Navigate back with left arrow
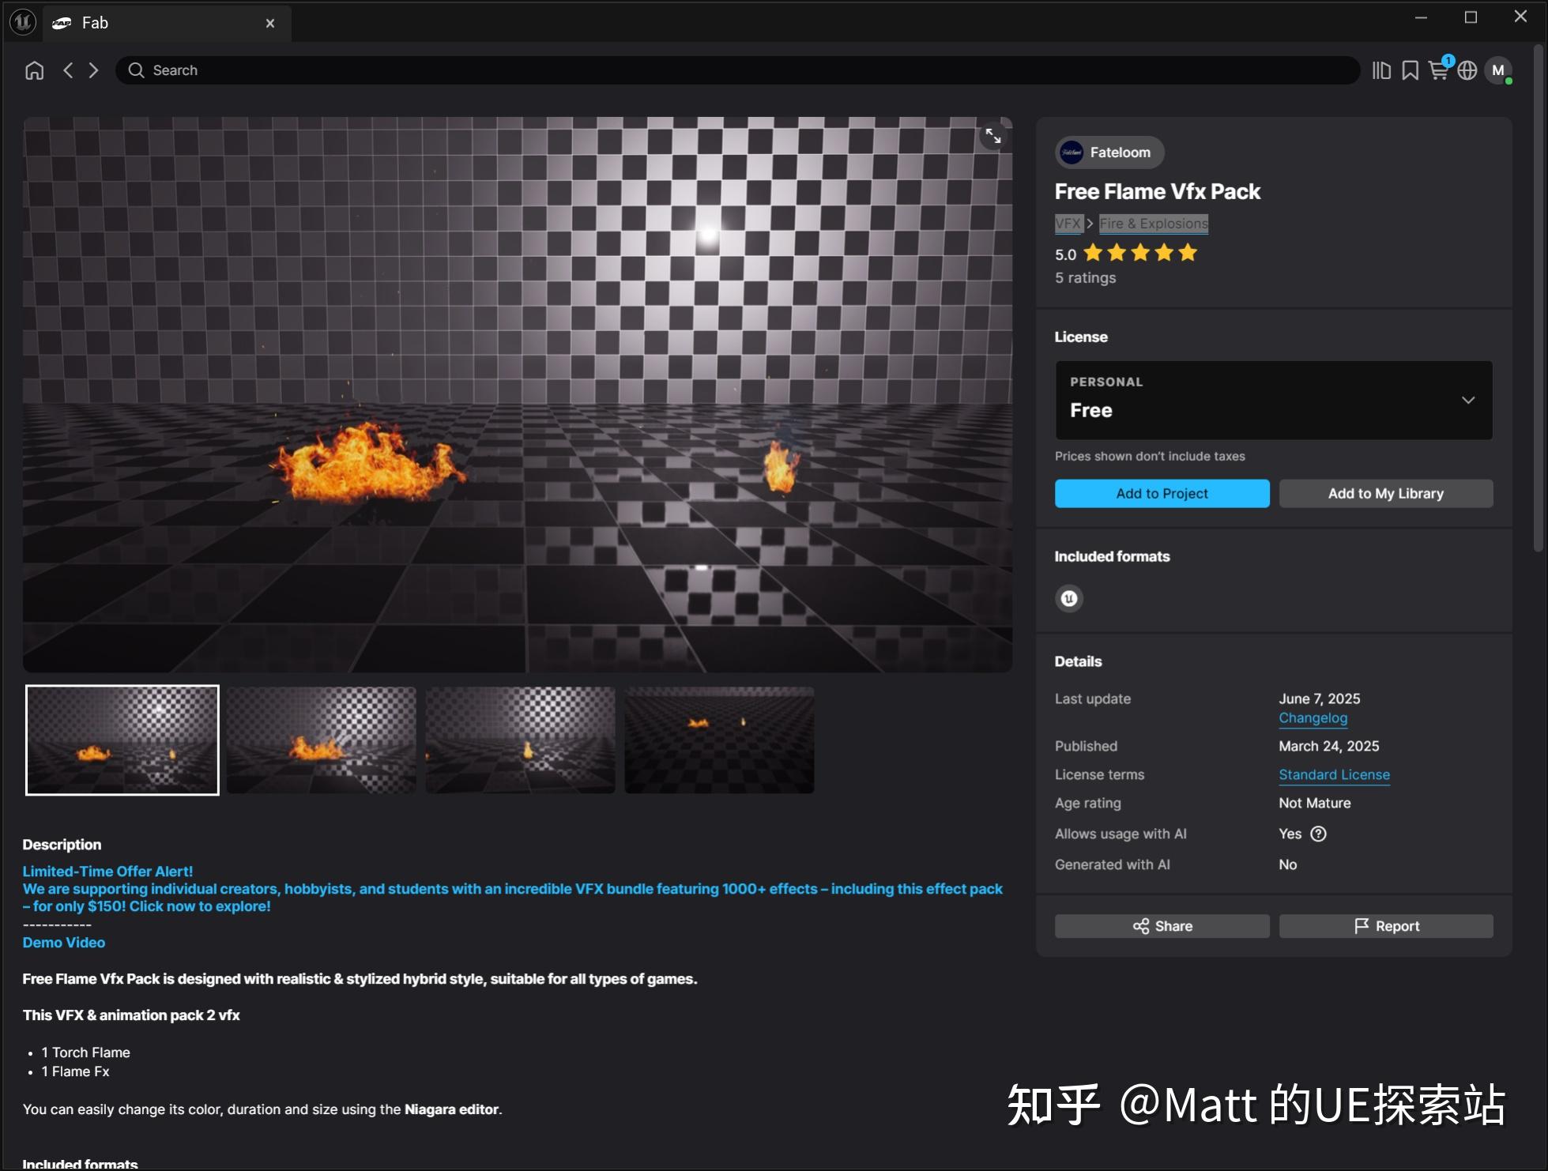1548x1171 pixels. (x=69, y=70)
